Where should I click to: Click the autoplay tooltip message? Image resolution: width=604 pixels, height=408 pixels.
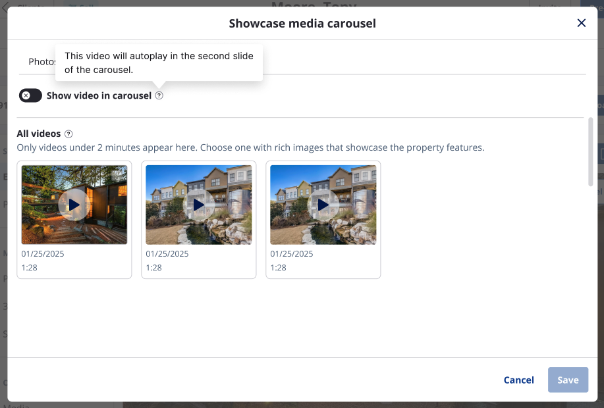(x=159, y=63)
